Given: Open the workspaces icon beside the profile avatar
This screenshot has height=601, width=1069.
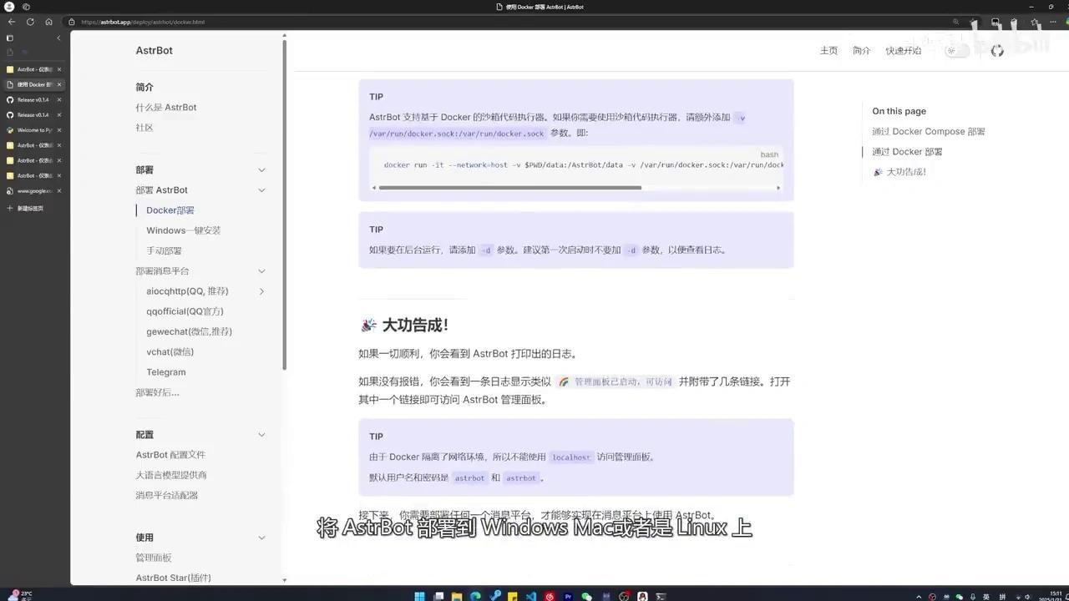Looking at the screenshot, I should [26, 7].
